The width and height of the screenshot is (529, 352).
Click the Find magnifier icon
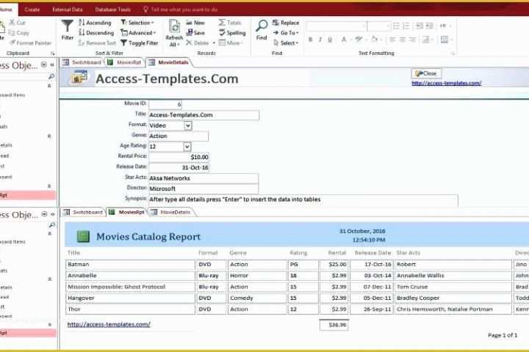[x=262, y=26]
